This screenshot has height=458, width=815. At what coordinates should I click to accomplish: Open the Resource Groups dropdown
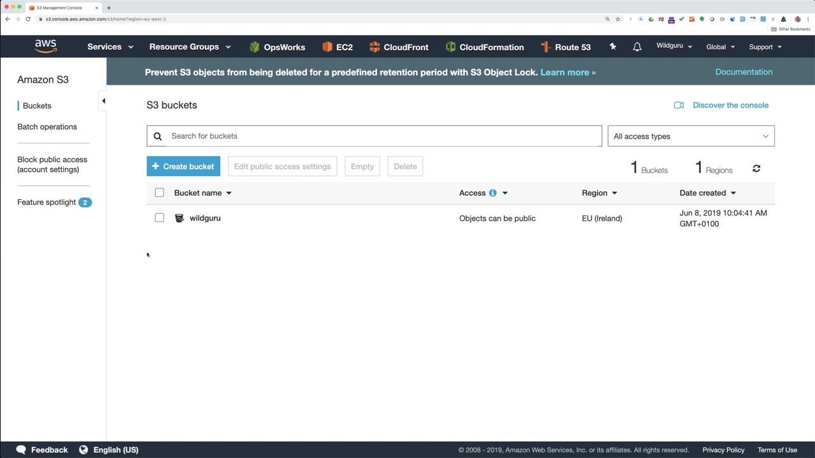tap(190, 47)
